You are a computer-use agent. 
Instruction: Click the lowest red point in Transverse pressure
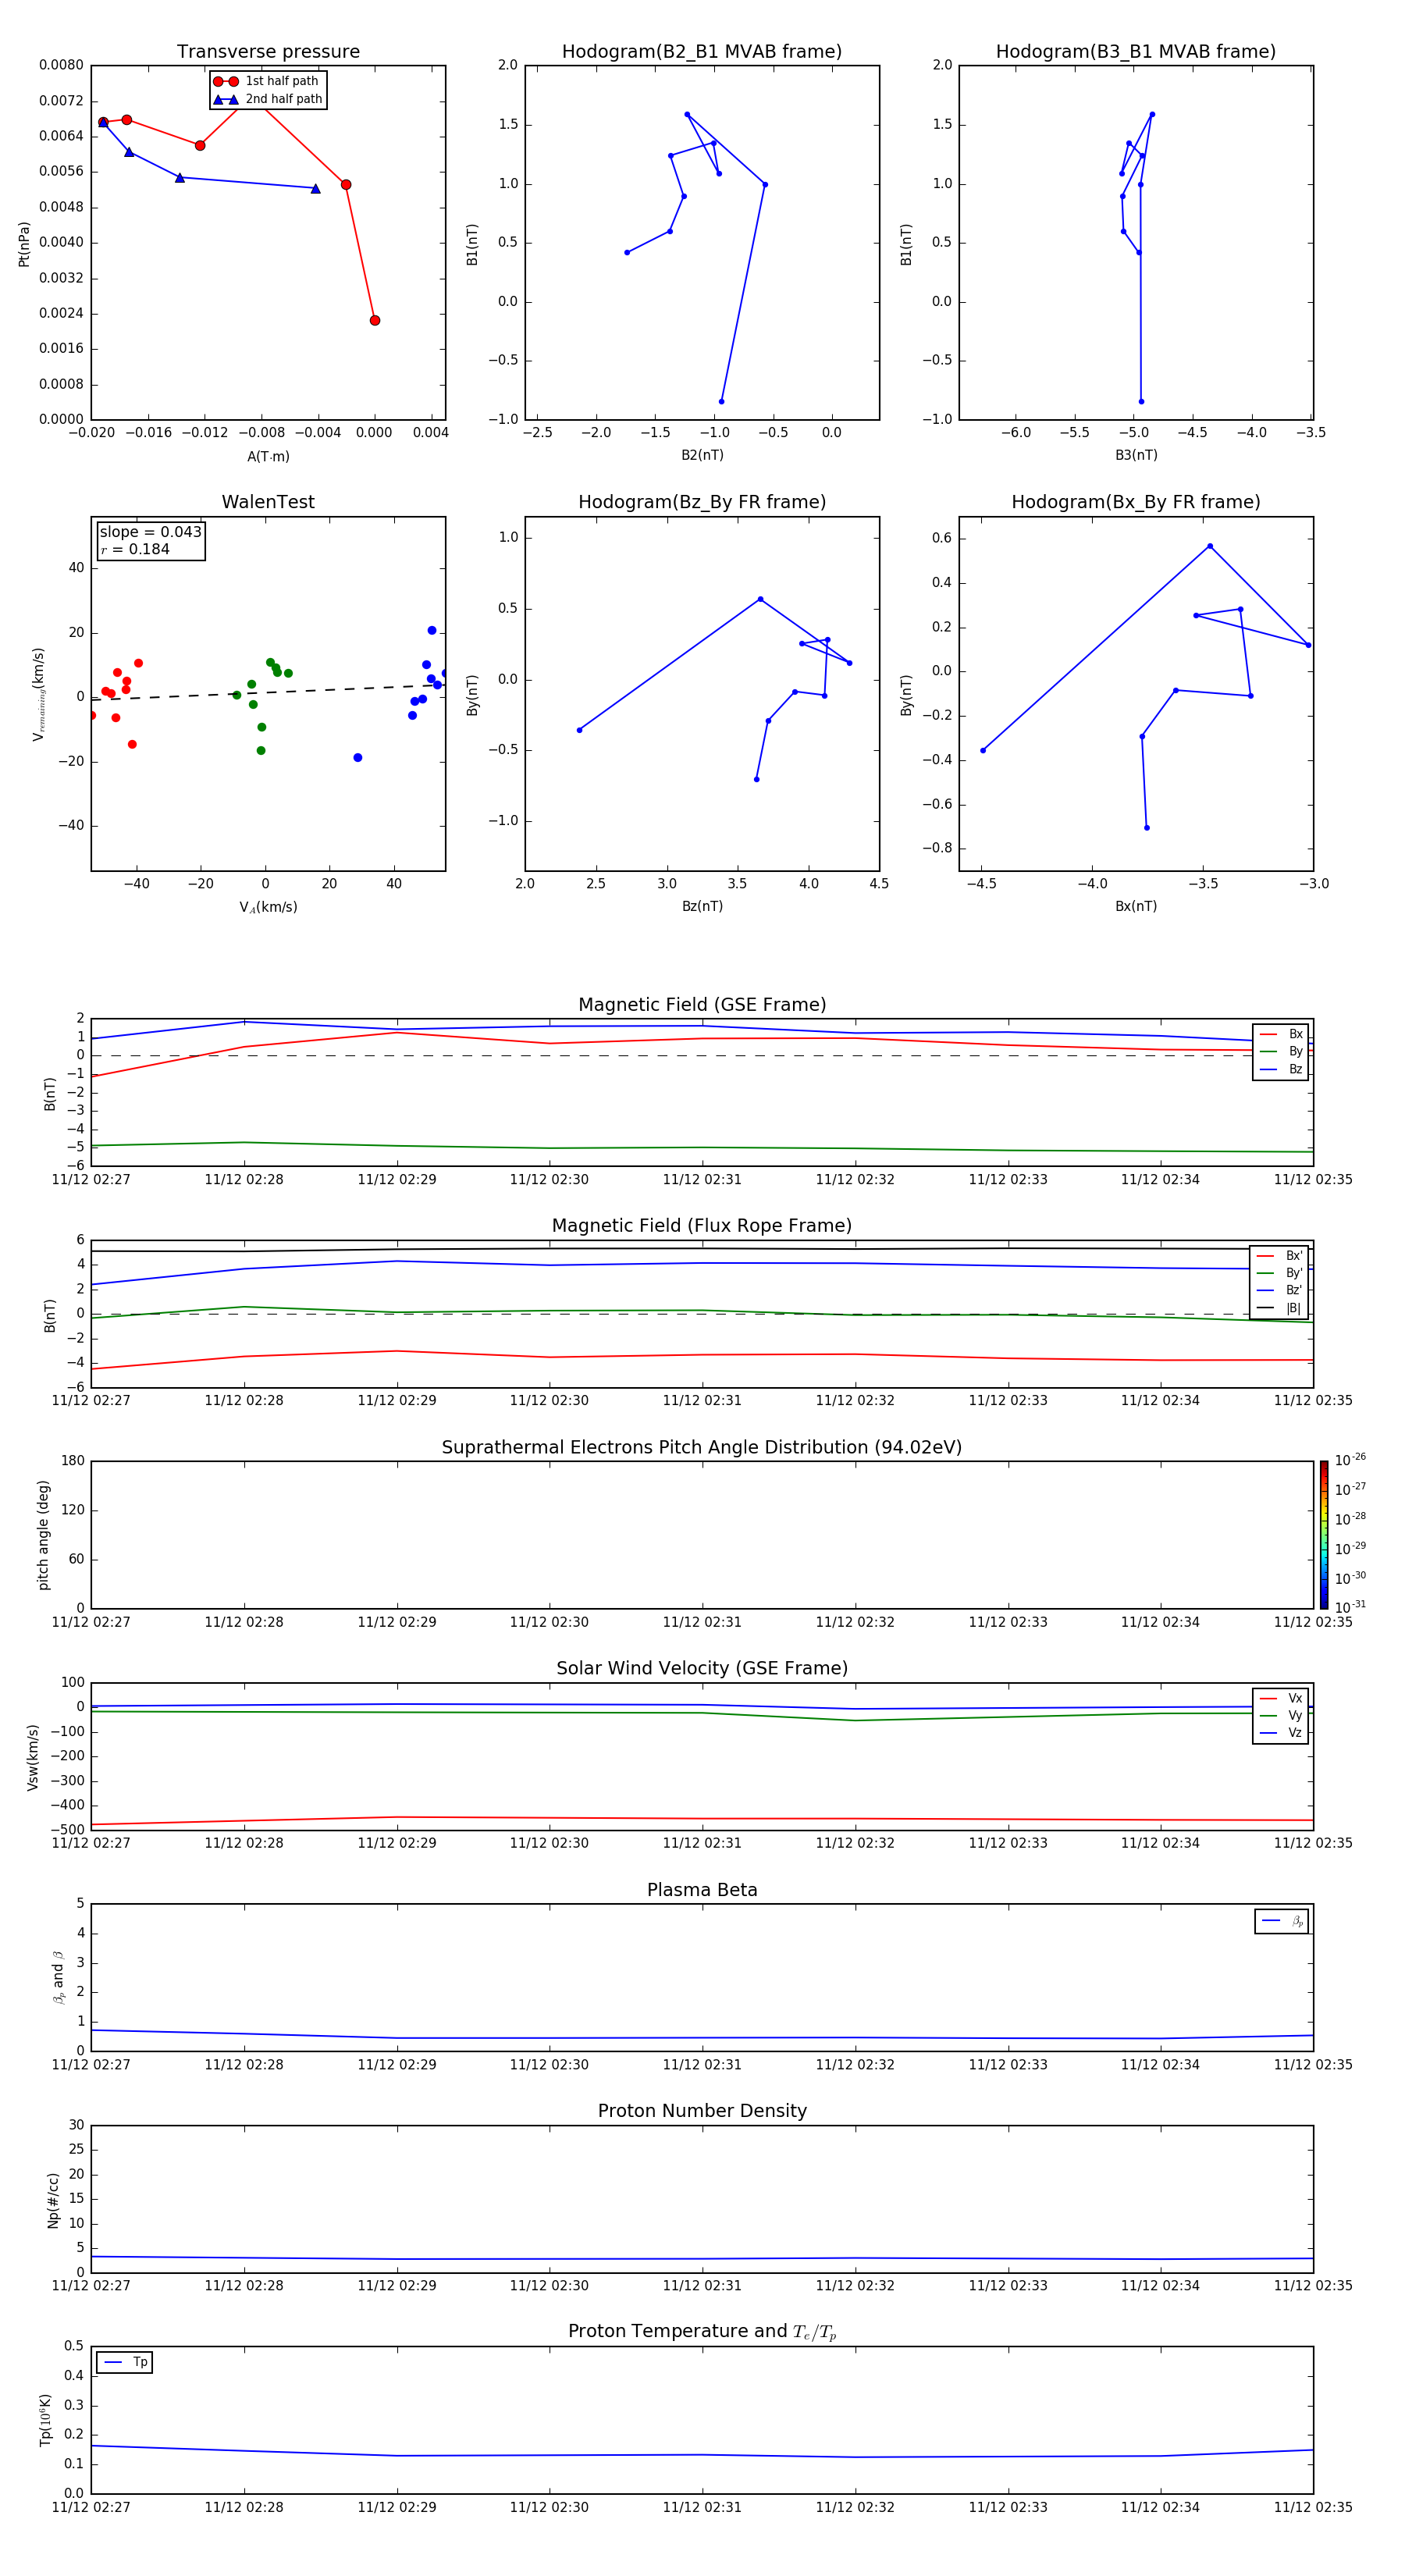(375, 320)
